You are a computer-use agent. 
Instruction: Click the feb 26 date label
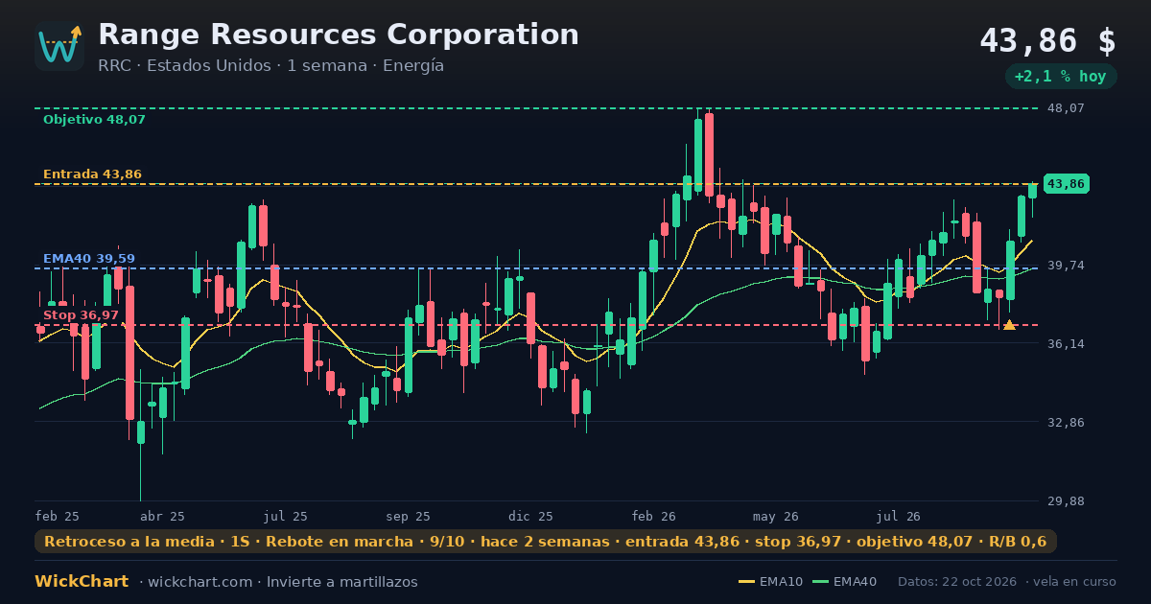654,516
